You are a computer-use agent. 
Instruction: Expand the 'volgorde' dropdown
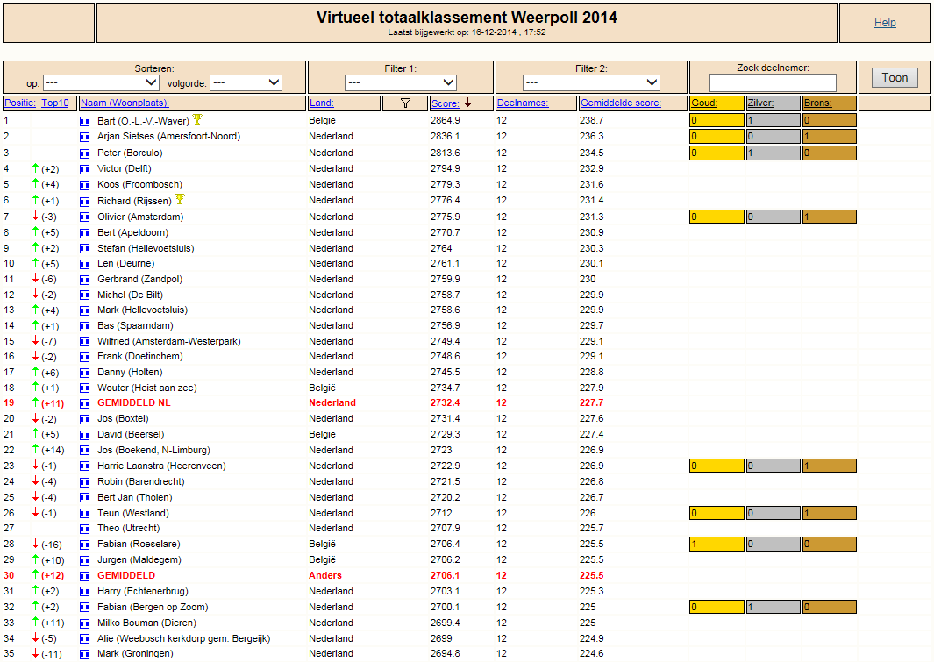(x=246, y=82)
